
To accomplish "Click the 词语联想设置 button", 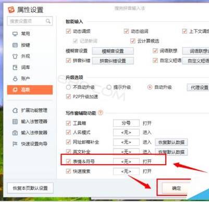I will pos(195,51).
